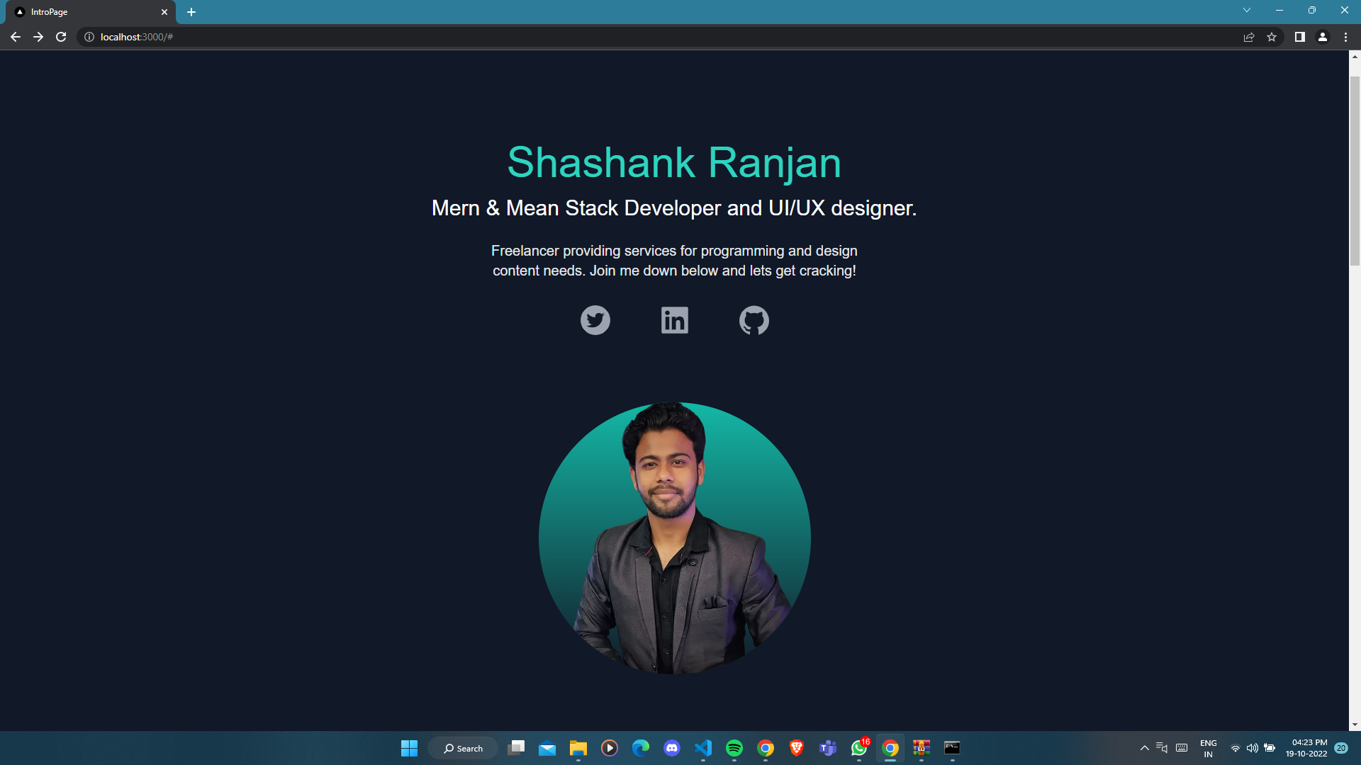Image resolution: width=1361 pixels, height=765 pixels.
Task: Bookmark the page using the star icon
Action: (x=1272, y=37)
